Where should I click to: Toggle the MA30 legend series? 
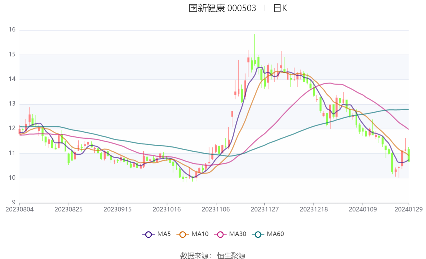pos(230,234)
